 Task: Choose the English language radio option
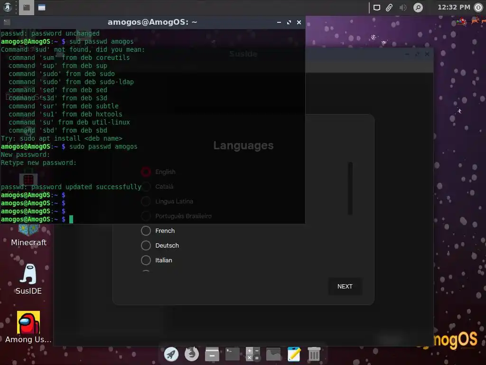[x=146, y=172]
